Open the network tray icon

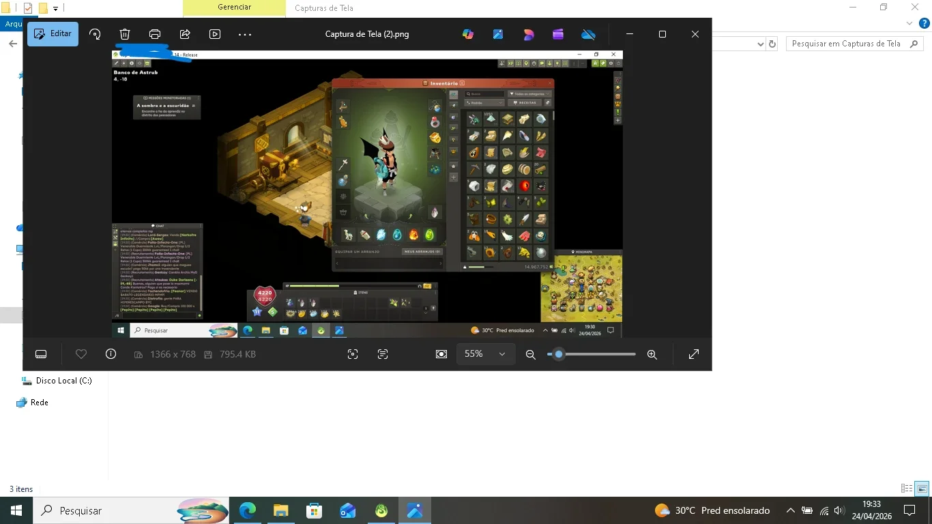824,510
